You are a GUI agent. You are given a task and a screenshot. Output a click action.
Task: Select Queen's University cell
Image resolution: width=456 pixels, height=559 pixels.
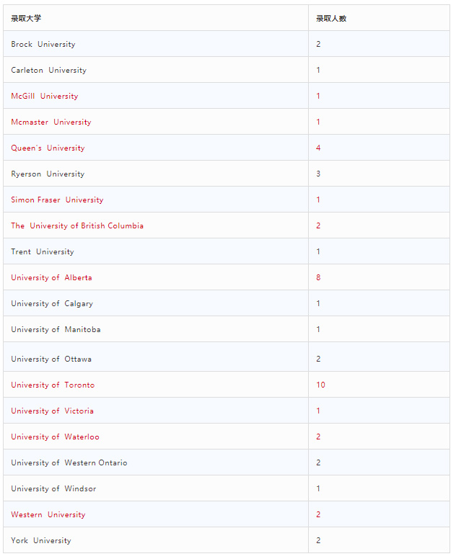coord(156,148)
